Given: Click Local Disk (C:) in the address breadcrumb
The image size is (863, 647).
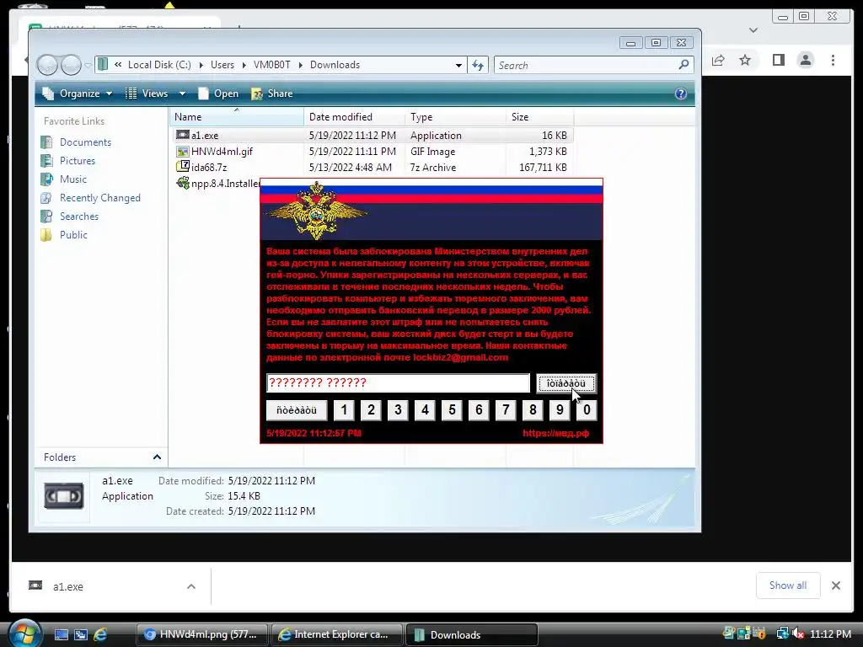Looking at the screenshot, I should 159,65.
